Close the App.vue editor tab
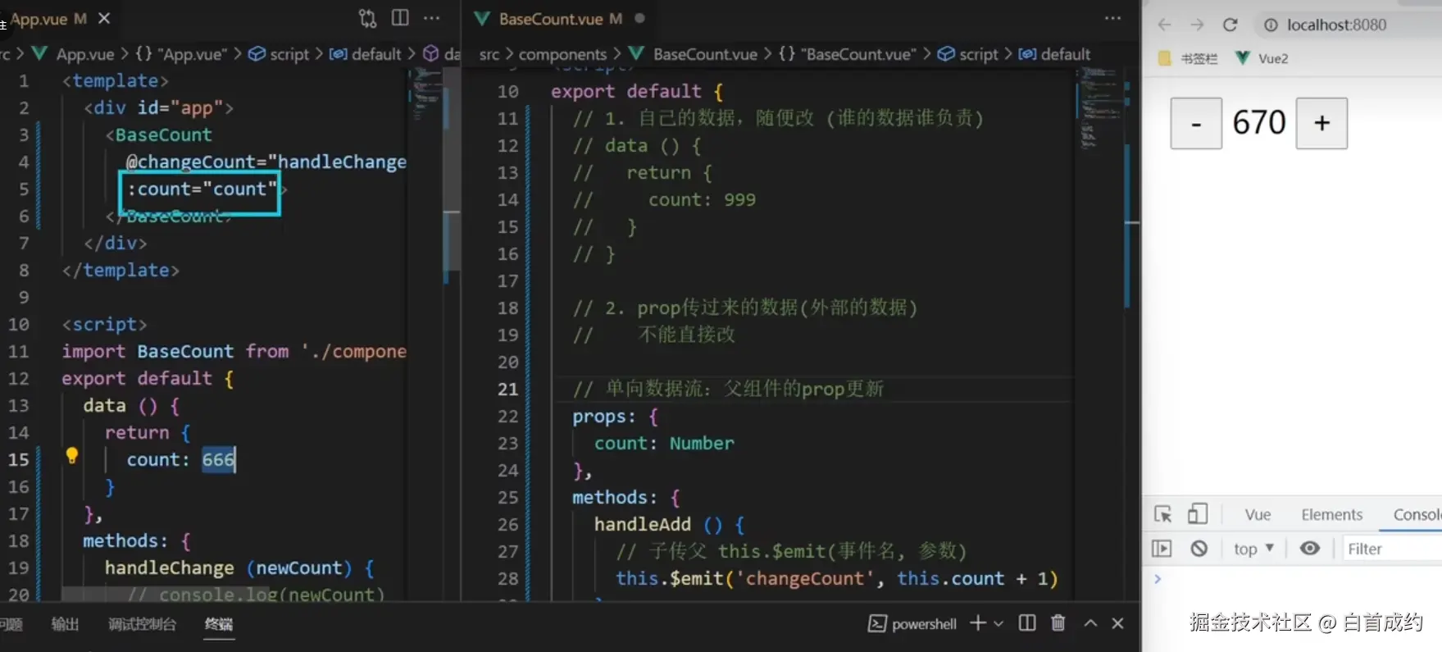Screen dimensions: 1442x652 pos(104,18)
